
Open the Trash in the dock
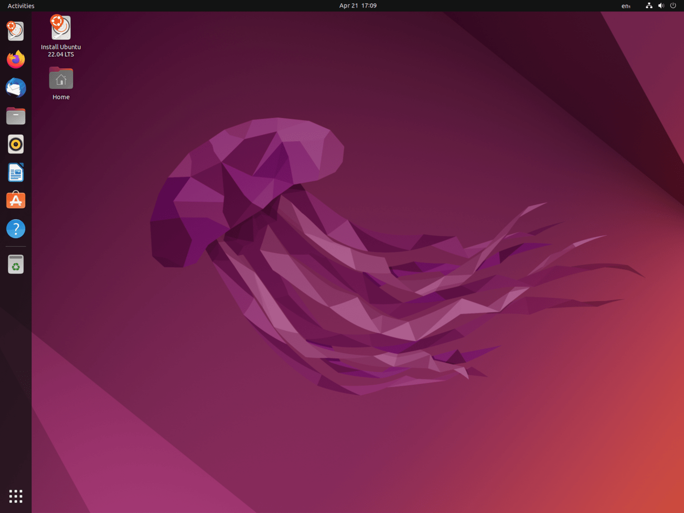tap(16, 265)
